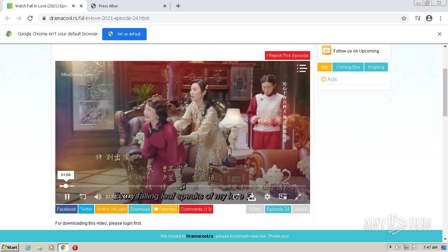
Task: Click the address bar URL
Action: 99,18
